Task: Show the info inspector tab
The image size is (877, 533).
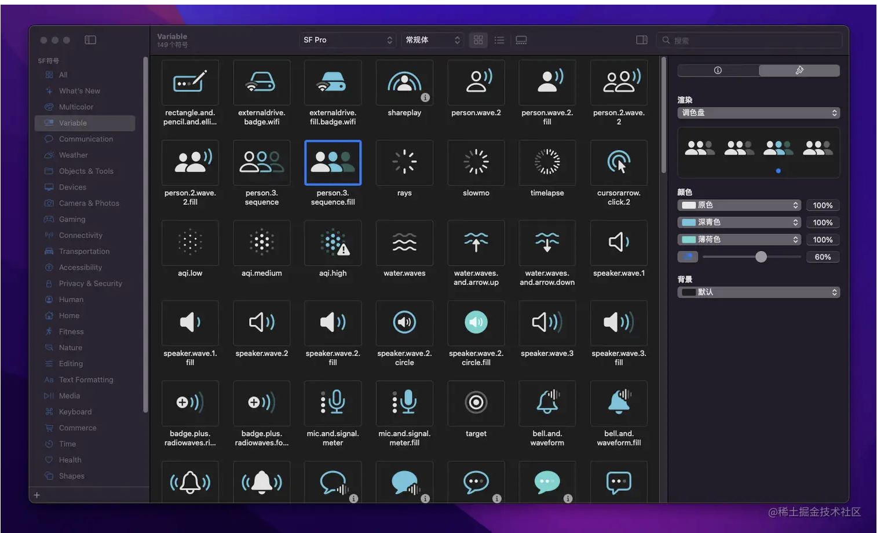Action: [x=718, y=70]
